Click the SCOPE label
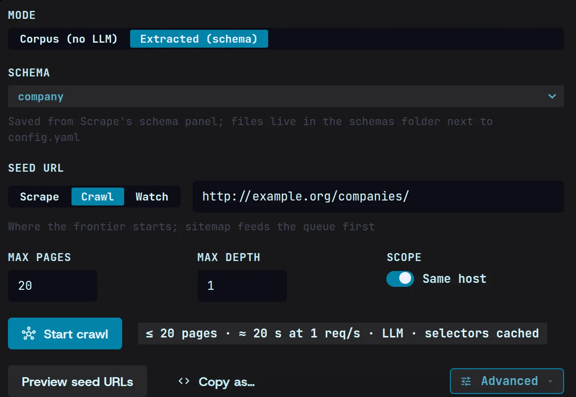 pyautogui.click(x=404, y=257)
